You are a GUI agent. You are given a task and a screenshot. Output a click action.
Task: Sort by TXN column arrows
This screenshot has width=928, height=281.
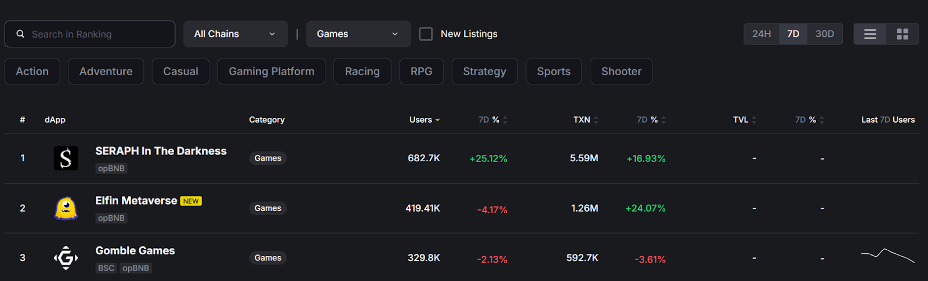click(x=596, y=120)
